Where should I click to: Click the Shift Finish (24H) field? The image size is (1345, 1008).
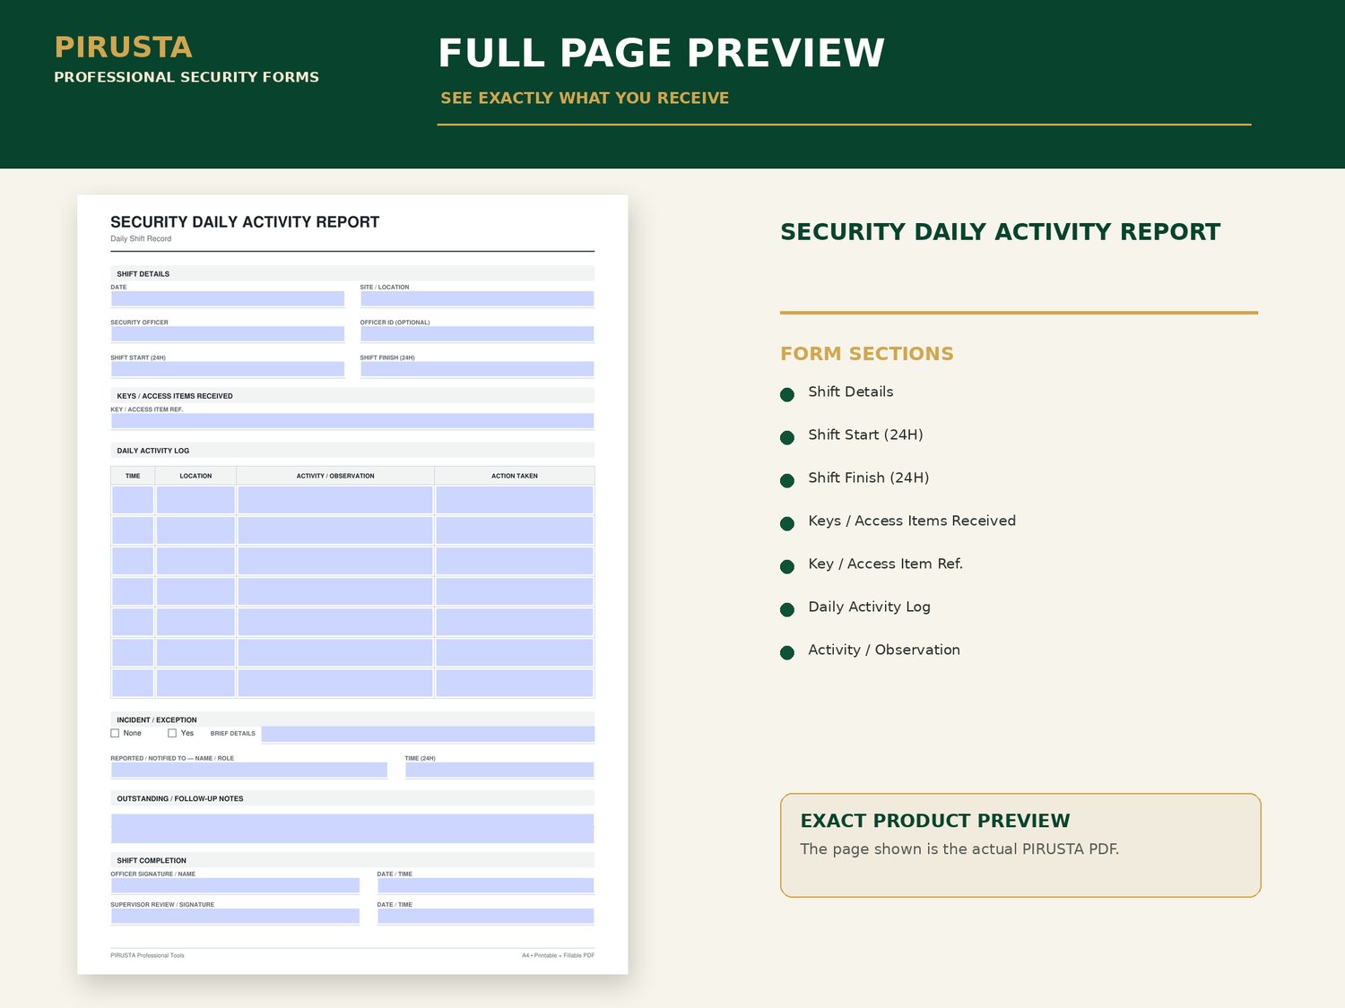pyautogui.click(x=477, y=369)
